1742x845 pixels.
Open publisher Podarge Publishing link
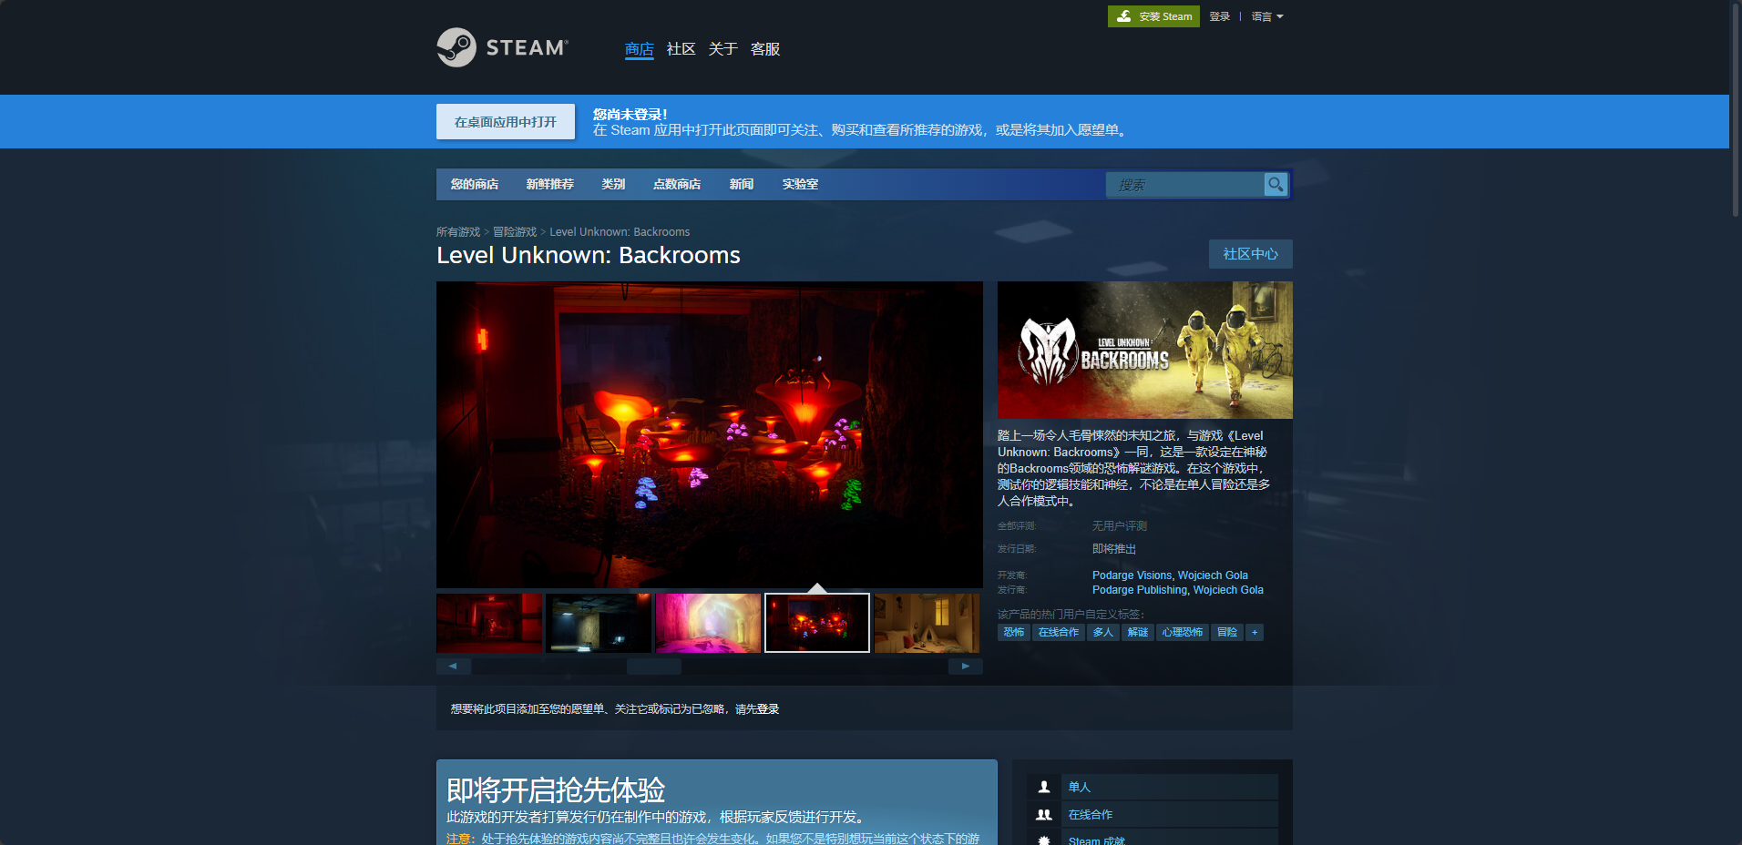click(x=1140, y=590)
